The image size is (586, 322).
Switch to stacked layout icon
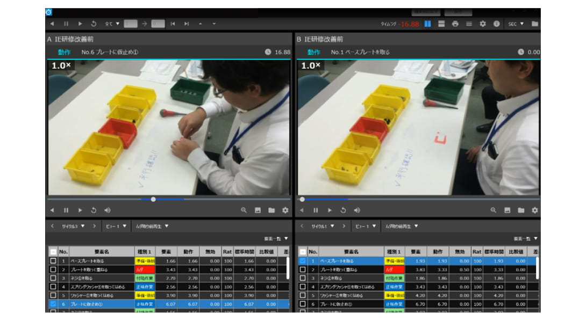tap(441, 24)
